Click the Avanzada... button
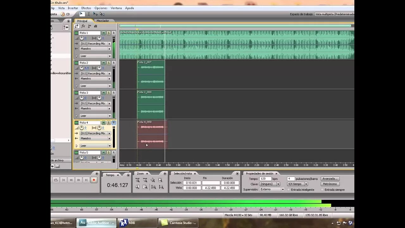This screenshot has height=228, width=405. (x=330, y=179)
